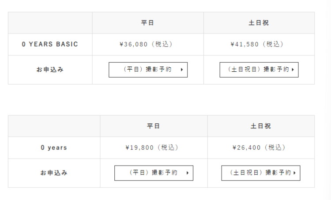Click 平日 header in the 0 years table
The image size is (331, 200).
153,126
